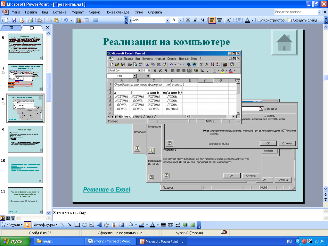The width and height of the screenshot is (328, 246).
Task: Paste from clipboard in PowerPoint toolbar
Action: (56, 20)
